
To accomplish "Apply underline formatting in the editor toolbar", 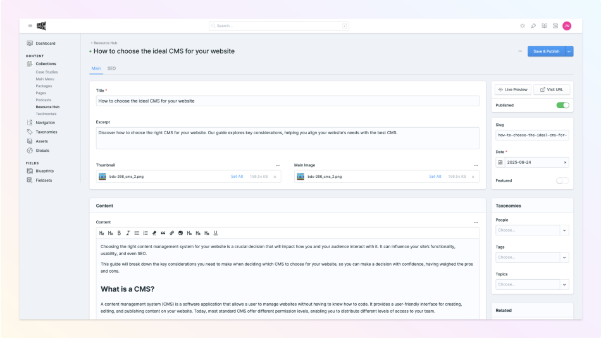I will 216,233.
